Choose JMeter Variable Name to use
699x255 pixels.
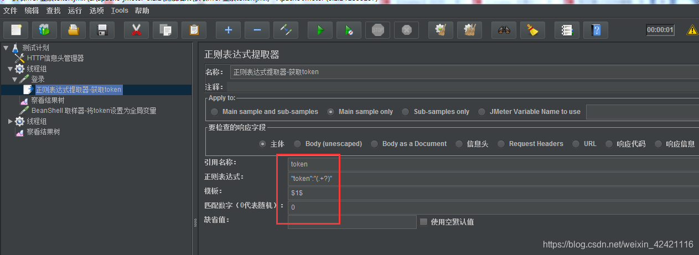pos(482,112)
